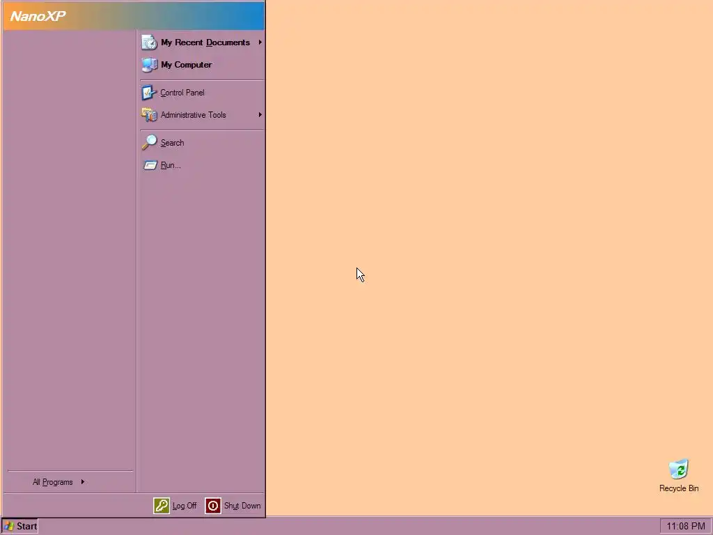Image resolution: width=713 pixels, height=535 pixels.
Task: Click the Log Off label
Action: (x=185, y=506)
